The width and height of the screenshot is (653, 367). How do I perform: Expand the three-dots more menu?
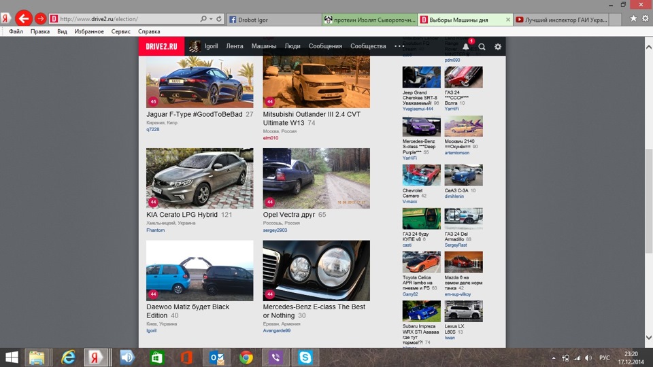click(399, 46)
